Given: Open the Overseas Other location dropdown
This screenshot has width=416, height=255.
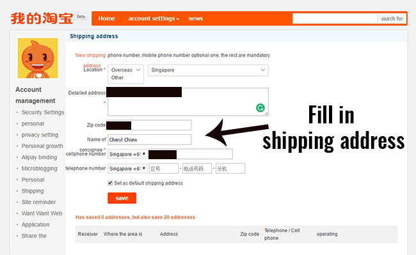Looking at the screenshot, I should tap(125, 74).
